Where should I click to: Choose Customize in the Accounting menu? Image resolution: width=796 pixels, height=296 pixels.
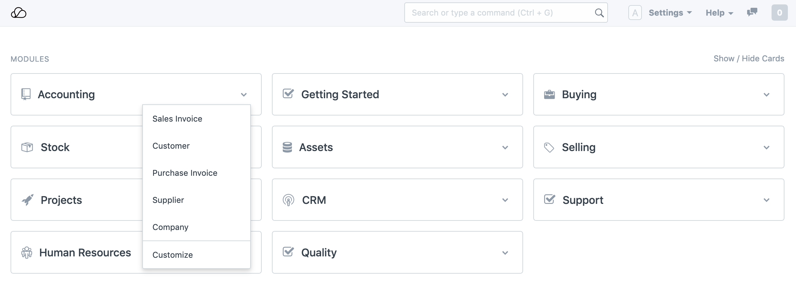[172, 255]
